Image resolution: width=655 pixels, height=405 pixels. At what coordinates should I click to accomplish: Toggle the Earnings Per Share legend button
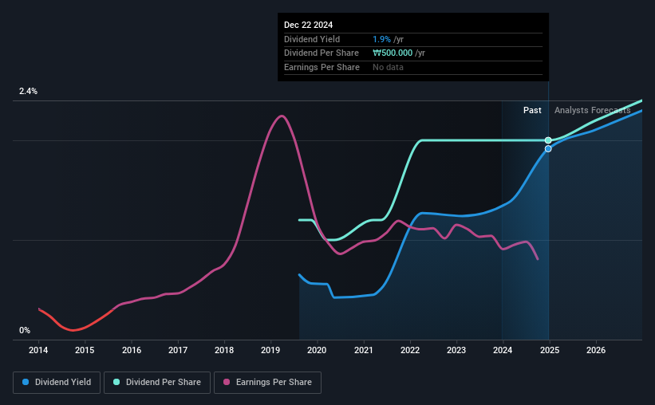(x=267, y=383)
